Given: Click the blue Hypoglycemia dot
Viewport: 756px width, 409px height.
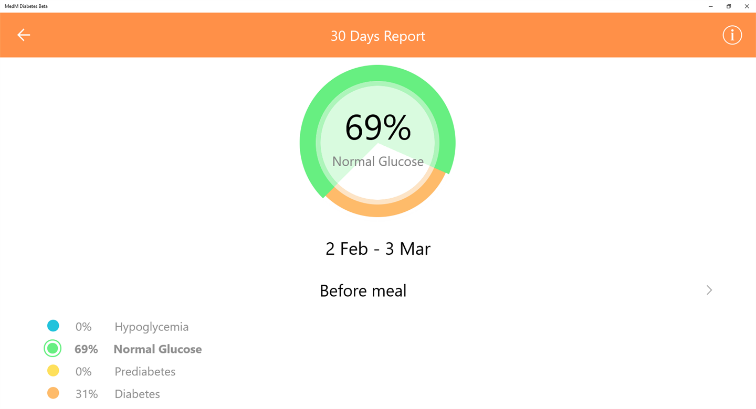Looking at the screenshot, I should tap(53, 326).
